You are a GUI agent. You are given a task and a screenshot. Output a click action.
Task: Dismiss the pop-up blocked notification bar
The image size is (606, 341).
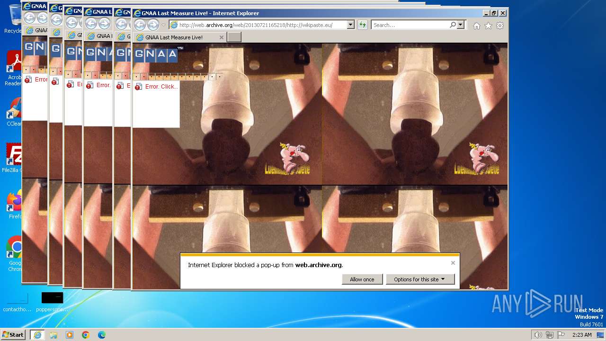[453, 263]
